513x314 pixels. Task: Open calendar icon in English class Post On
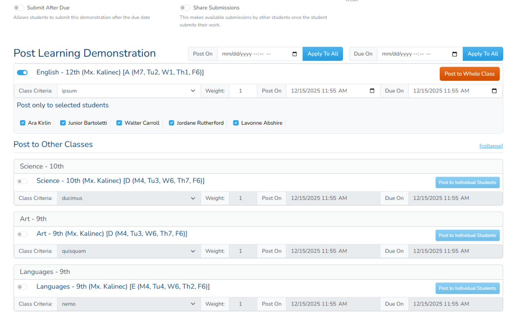click(372, 91)
